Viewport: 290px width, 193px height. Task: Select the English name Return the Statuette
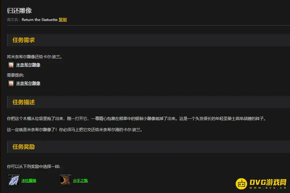click(40, 20)
